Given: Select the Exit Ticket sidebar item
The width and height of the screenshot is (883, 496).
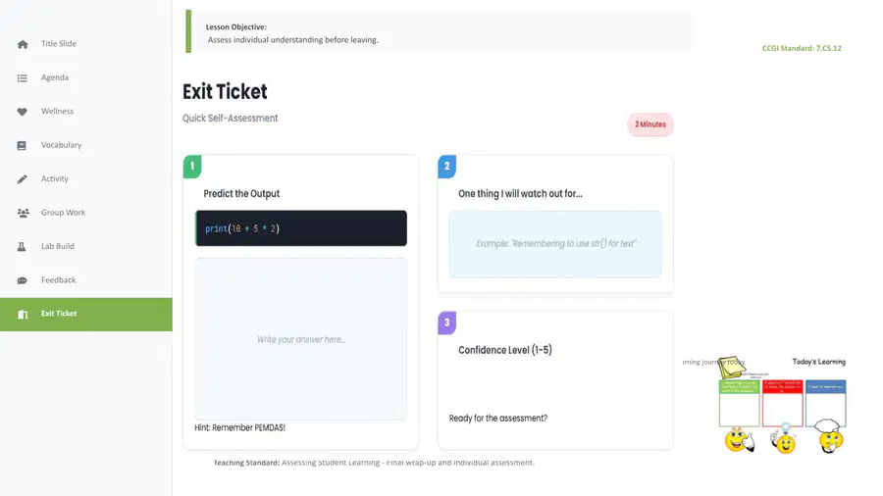Looking at the screenshot, I should point(86,315).
